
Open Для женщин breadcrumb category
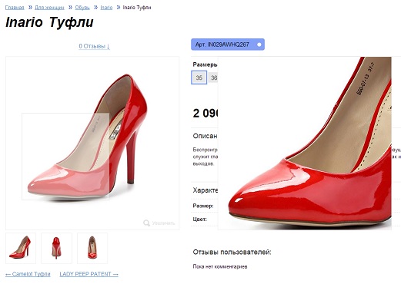point(49,8)
